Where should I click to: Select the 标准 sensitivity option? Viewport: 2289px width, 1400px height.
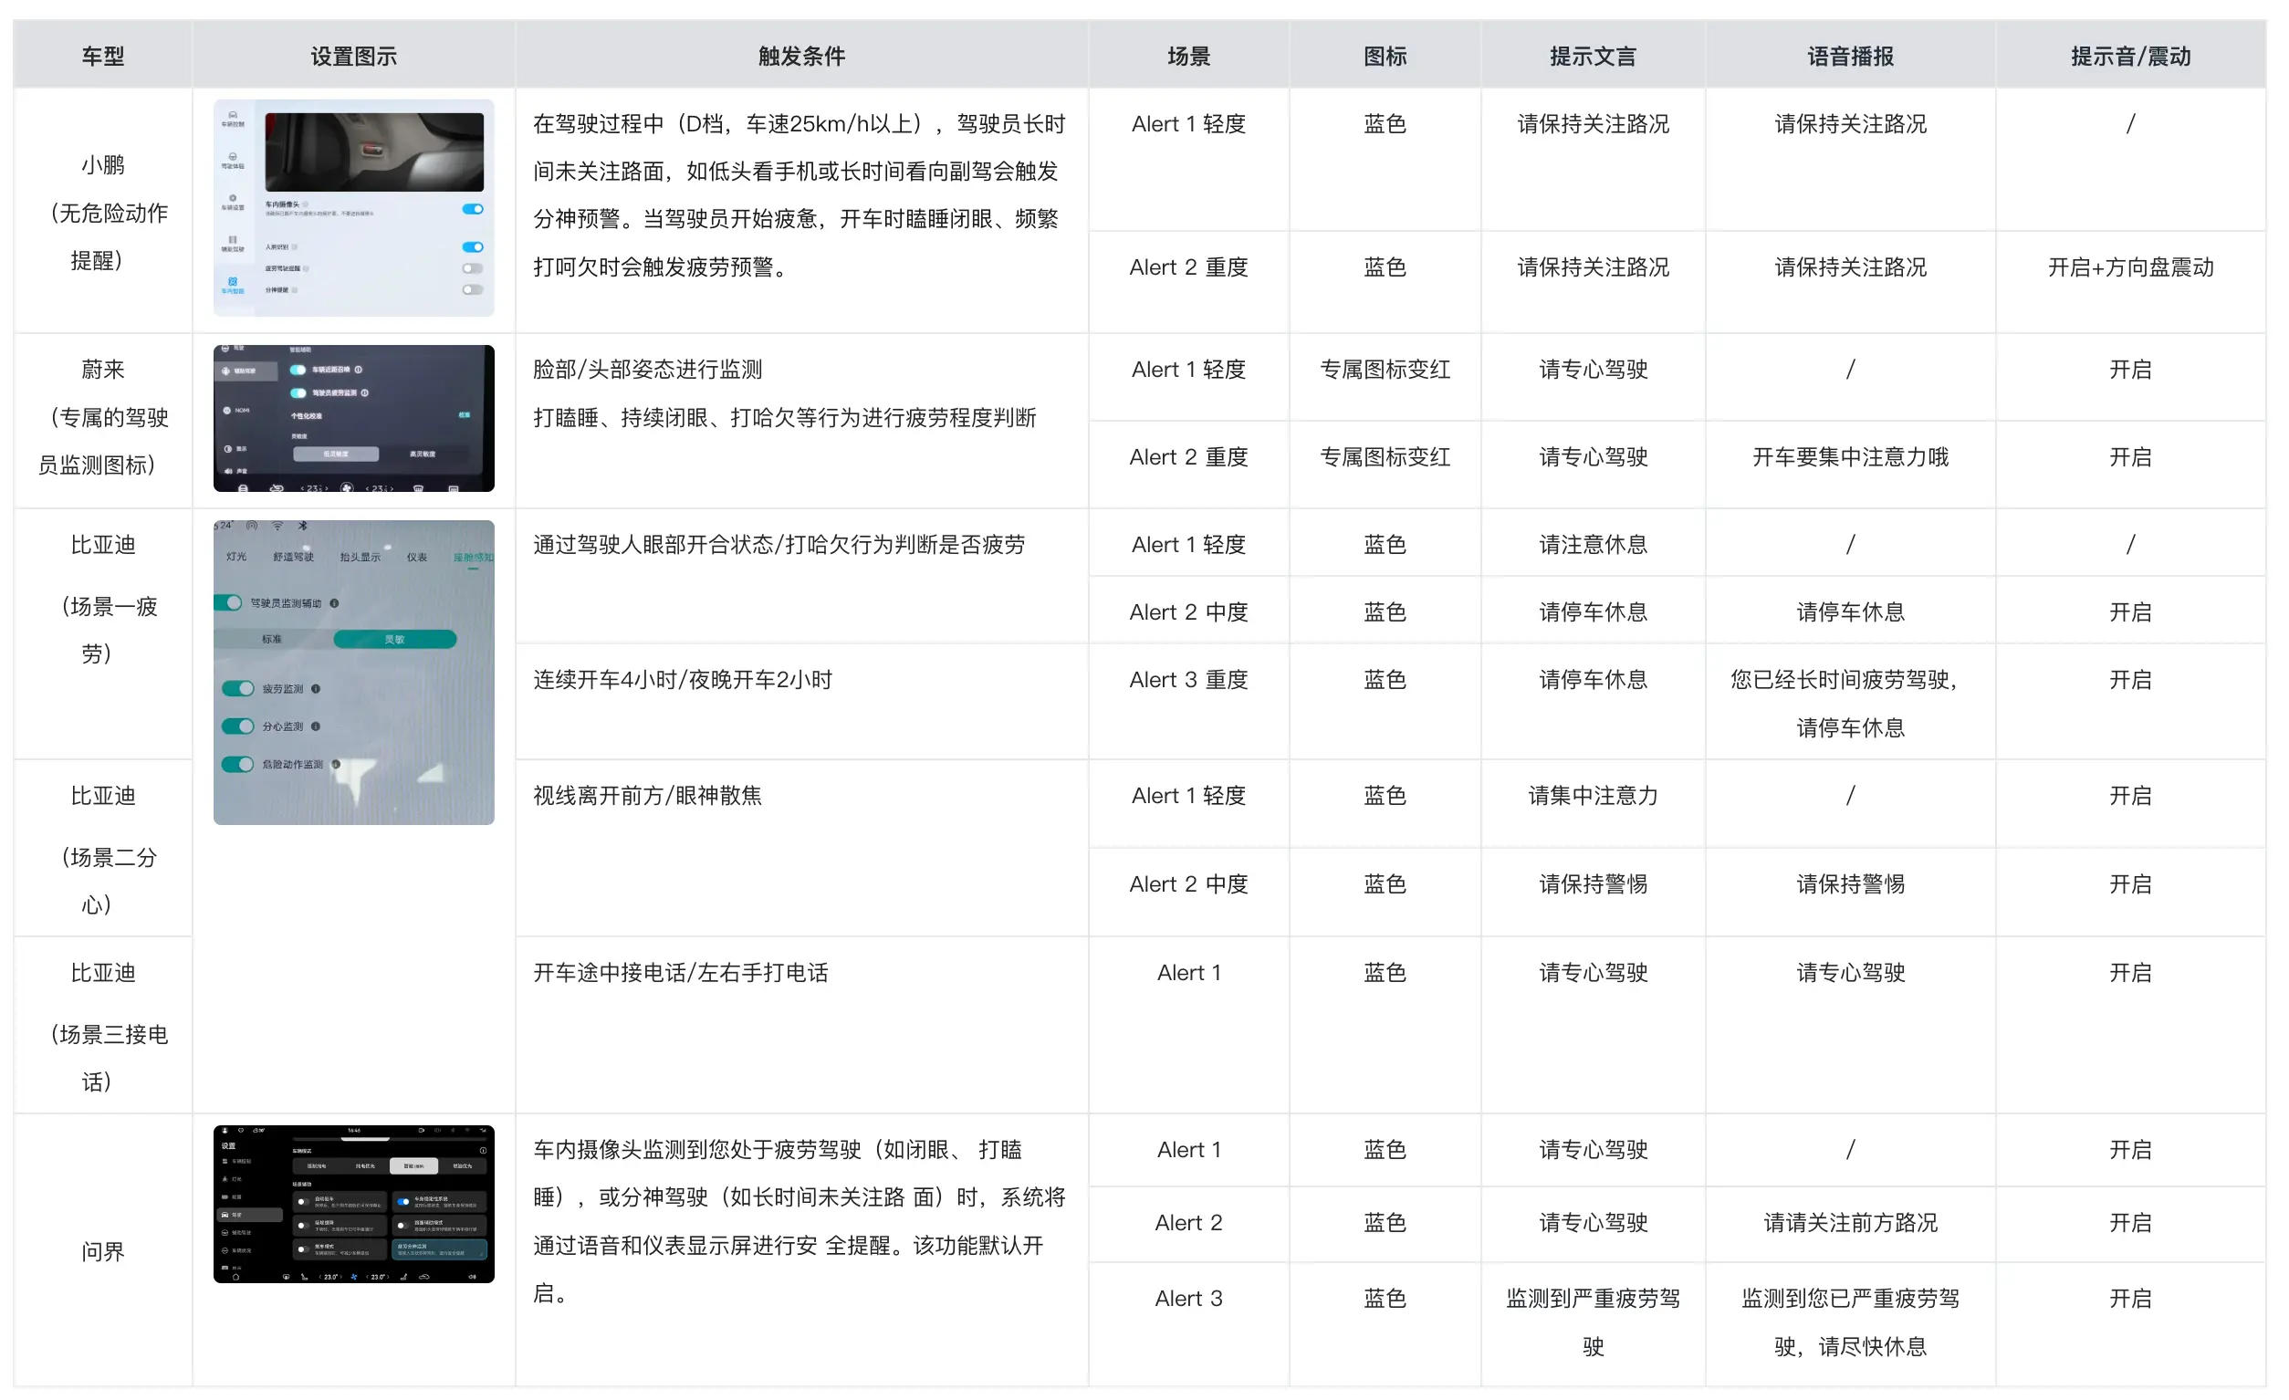[271, 639]
